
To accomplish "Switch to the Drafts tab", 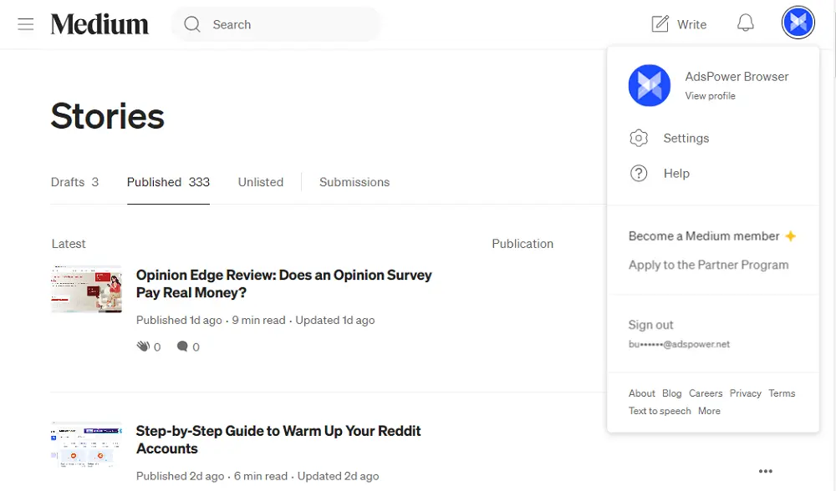I will click(x=74, y=182).
